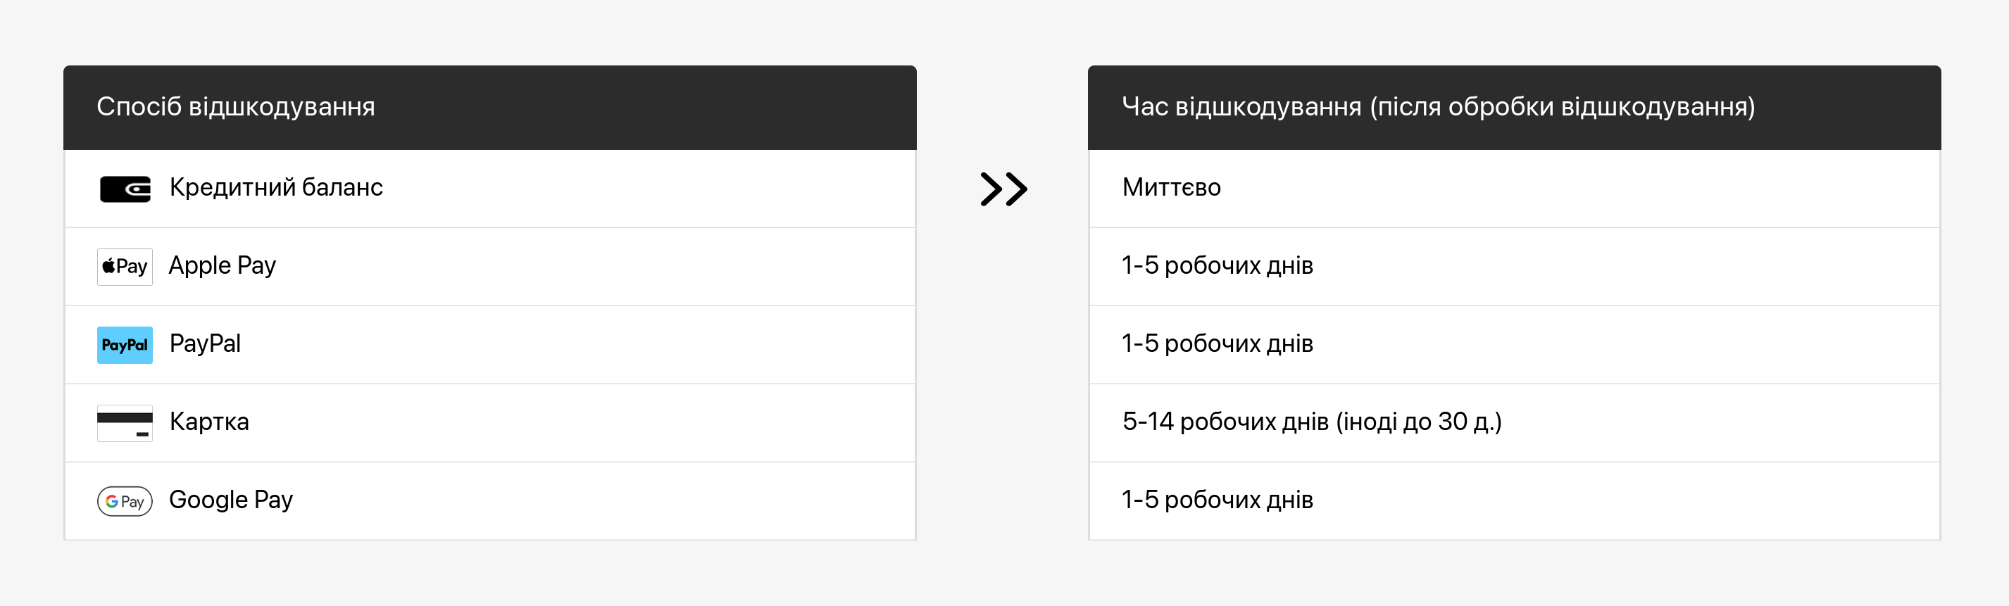Click the text (іноді до 30 д.)
2009x606 pixels.
(x=1419, y=422)
